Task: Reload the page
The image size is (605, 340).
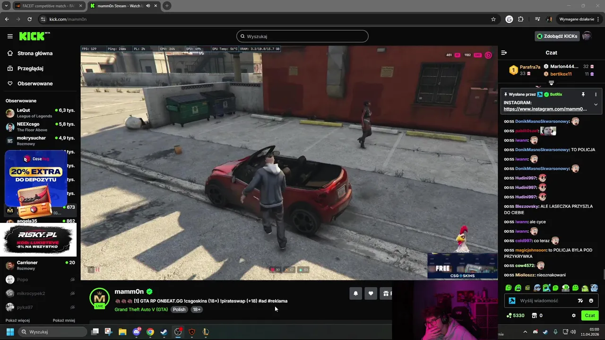Action: (x=30, y=19)
